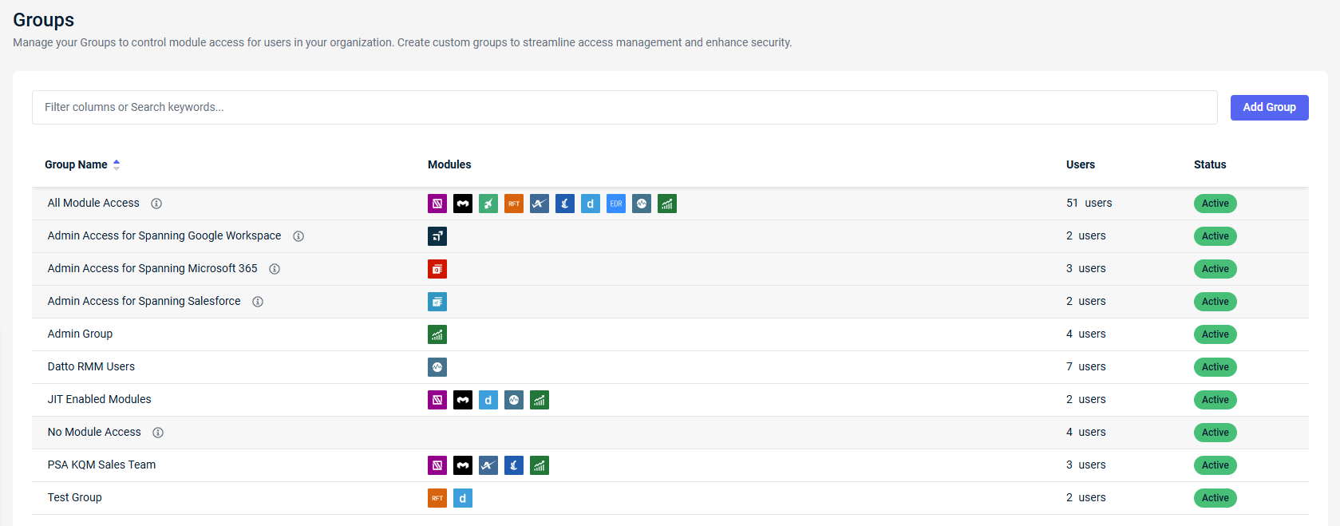This screenshot has width=1340, height=526.
Task: Click '4 users' in No Module Access row
Action: (x=1085, y=432)
